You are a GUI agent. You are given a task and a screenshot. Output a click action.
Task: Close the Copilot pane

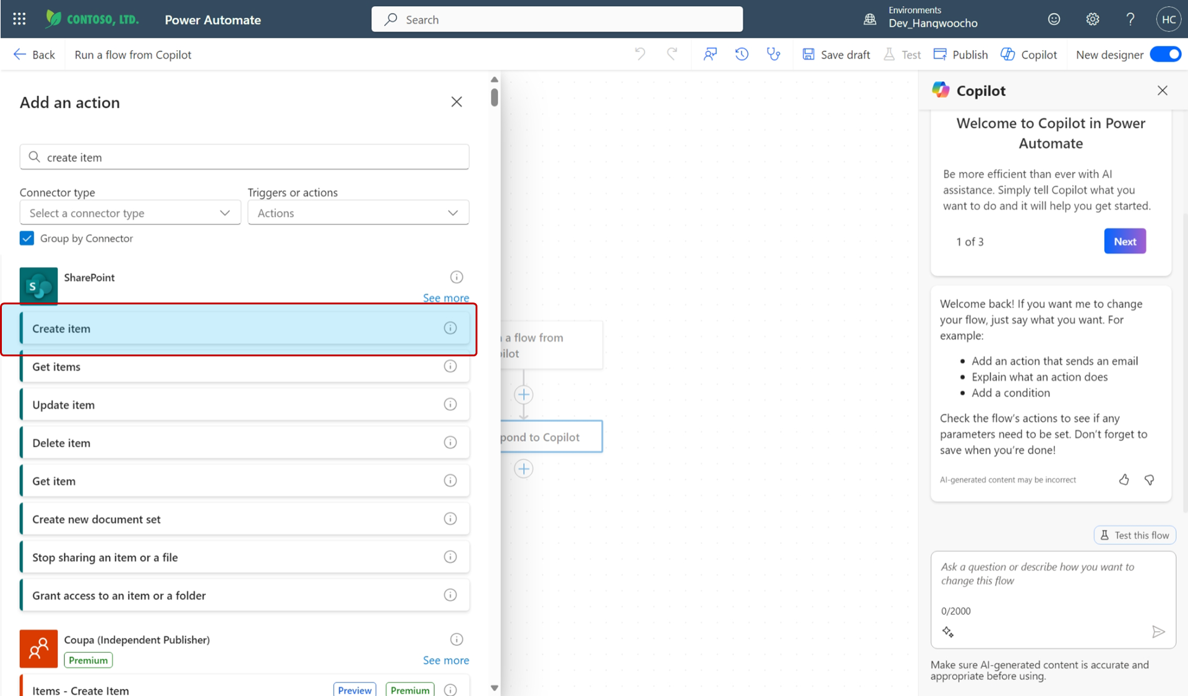pyautogui.click(x=1162, y=90)
